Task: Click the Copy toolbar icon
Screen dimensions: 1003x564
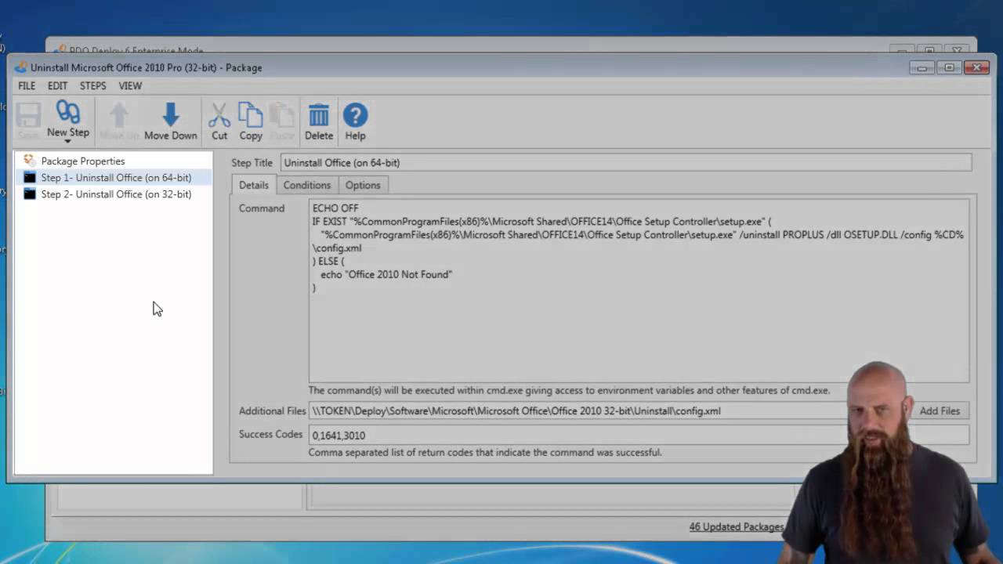Action: tap(251, 115)
